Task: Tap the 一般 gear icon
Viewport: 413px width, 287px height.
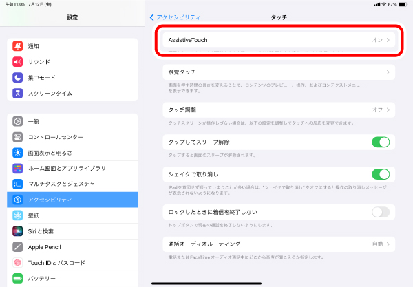Action: (x=18, y=120)
